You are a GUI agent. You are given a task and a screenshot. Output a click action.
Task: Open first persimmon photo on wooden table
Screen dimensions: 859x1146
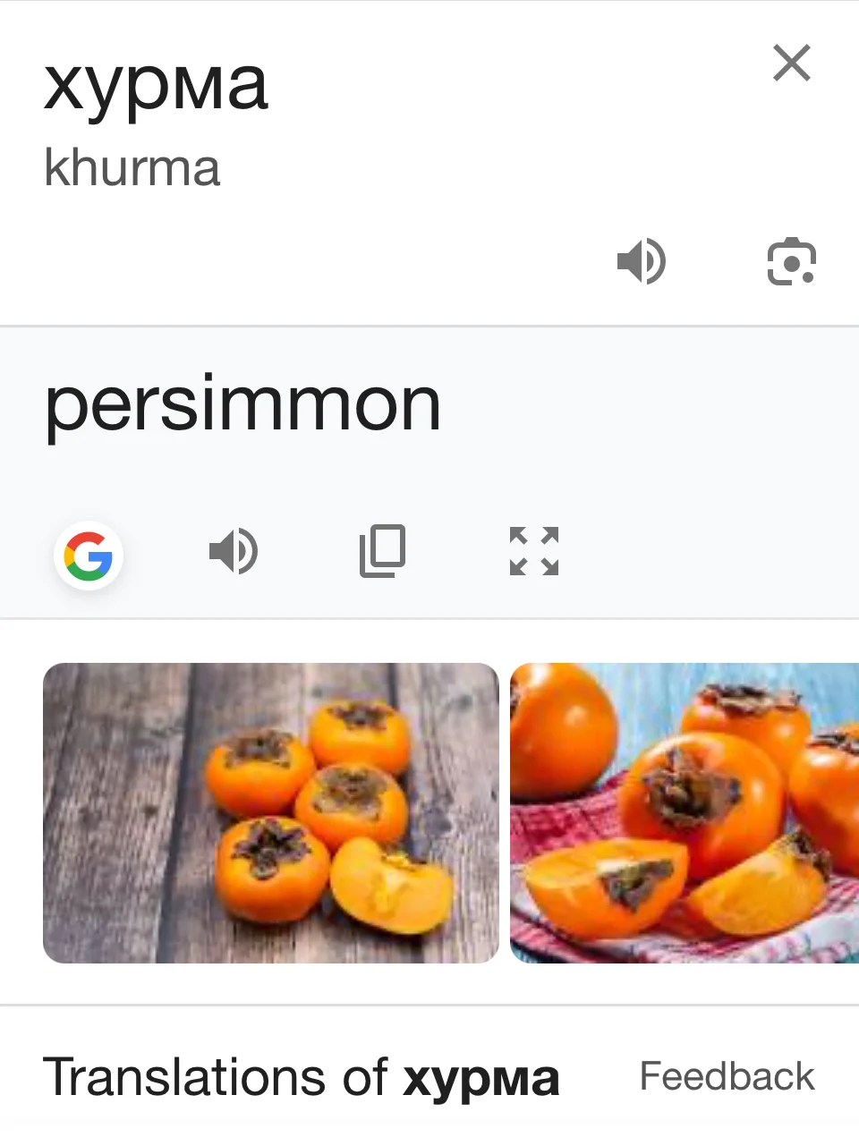coord(271,813)
